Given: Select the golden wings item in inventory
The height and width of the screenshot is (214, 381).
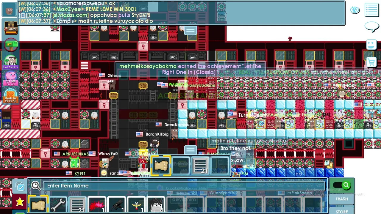Looking at the screenshot, I should 136,205.
